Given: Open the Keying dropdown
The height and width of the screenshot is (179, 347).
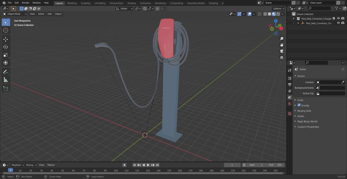Looking at the screenshot, I should pos(31,165).
